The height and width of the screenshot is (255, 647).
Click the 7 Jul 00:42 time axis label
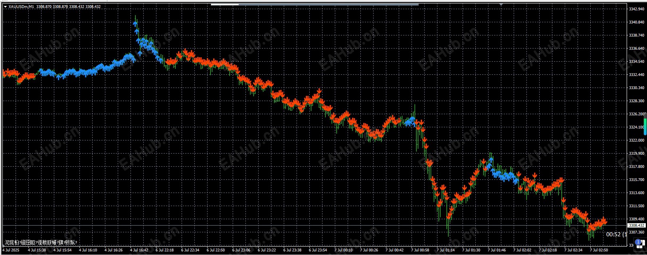pos(394,250)
